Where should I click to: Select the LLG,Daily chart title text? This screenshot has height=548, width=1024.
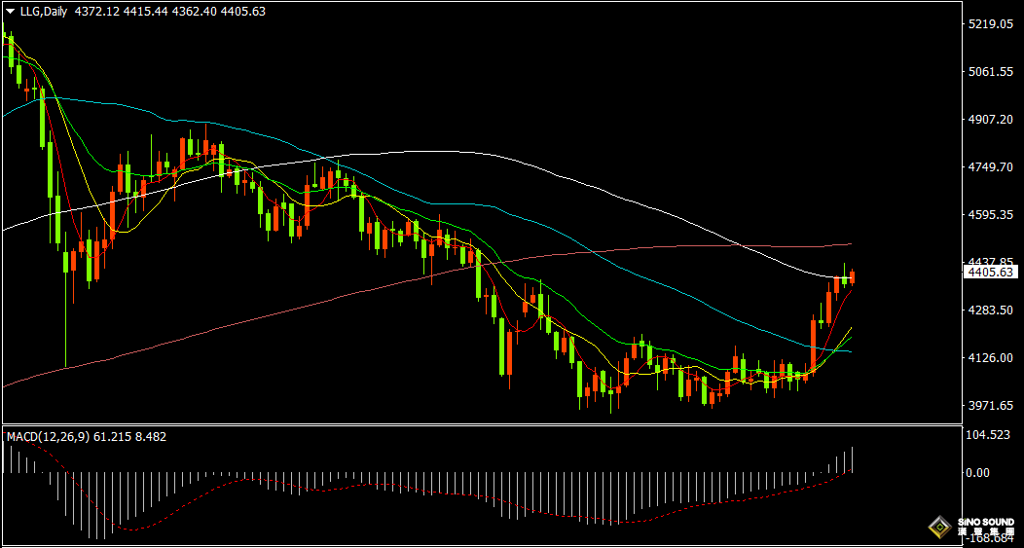[x=44, y=11]
